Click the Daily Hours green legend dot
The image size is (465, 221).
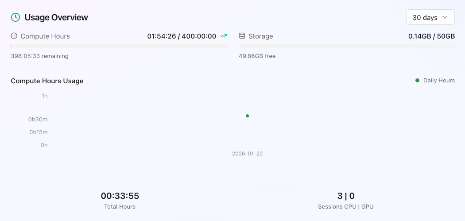417,80
